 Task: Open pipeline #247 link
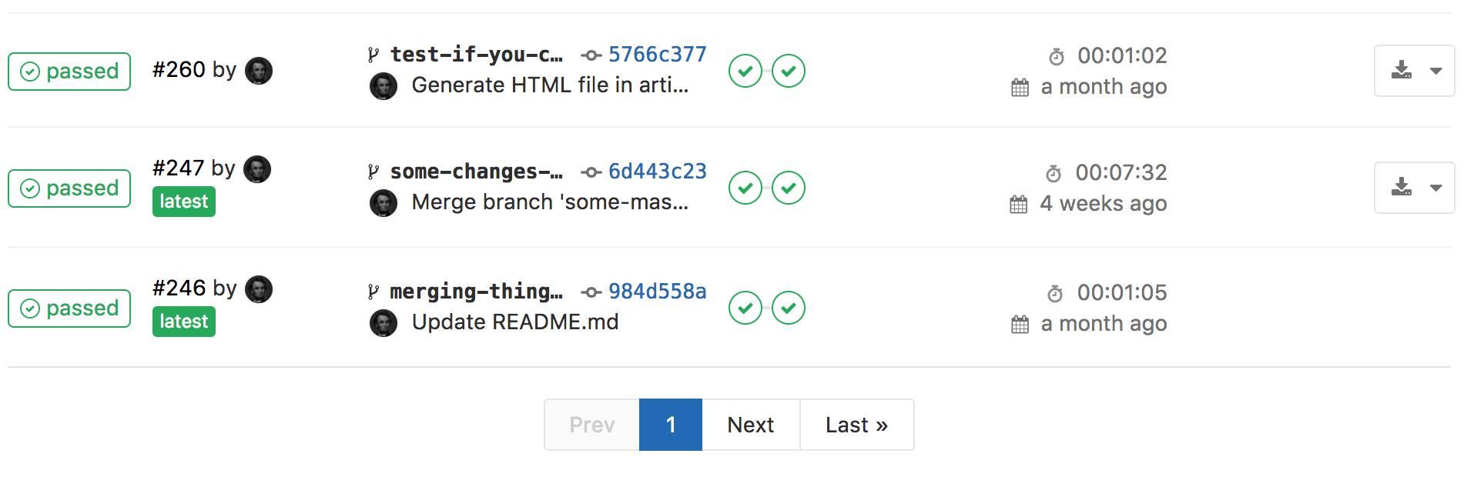[x=179, y=168]
